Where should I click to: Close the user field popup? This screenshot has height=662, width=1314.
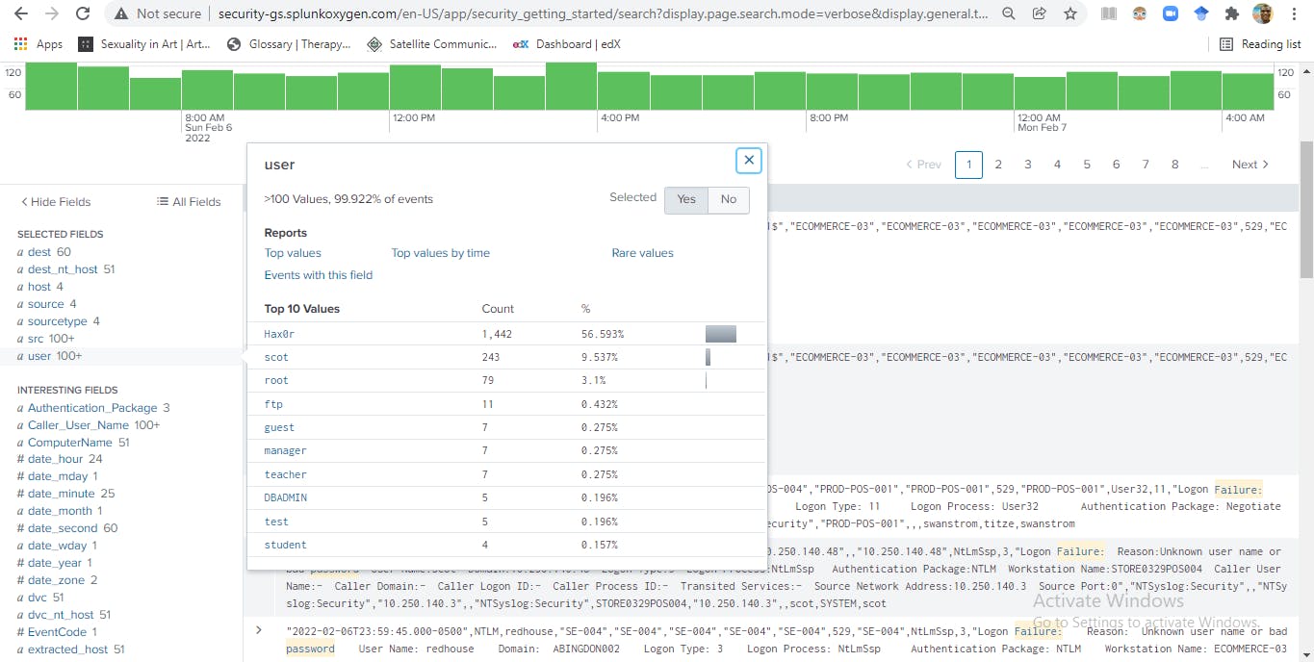pos(749,161)
